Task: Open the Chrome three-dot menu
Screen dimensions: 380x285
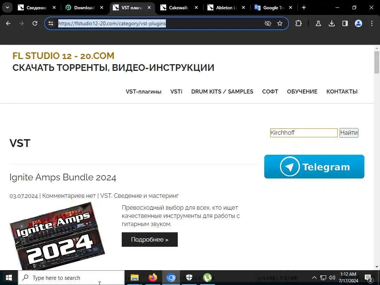Action: (x=372, y=23)
